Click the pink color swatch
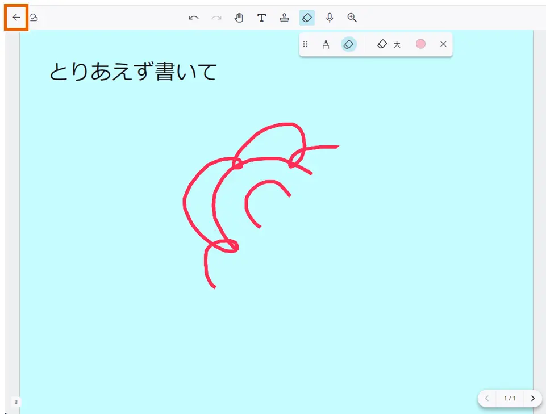The image size is (546, 414). (420, 44)
